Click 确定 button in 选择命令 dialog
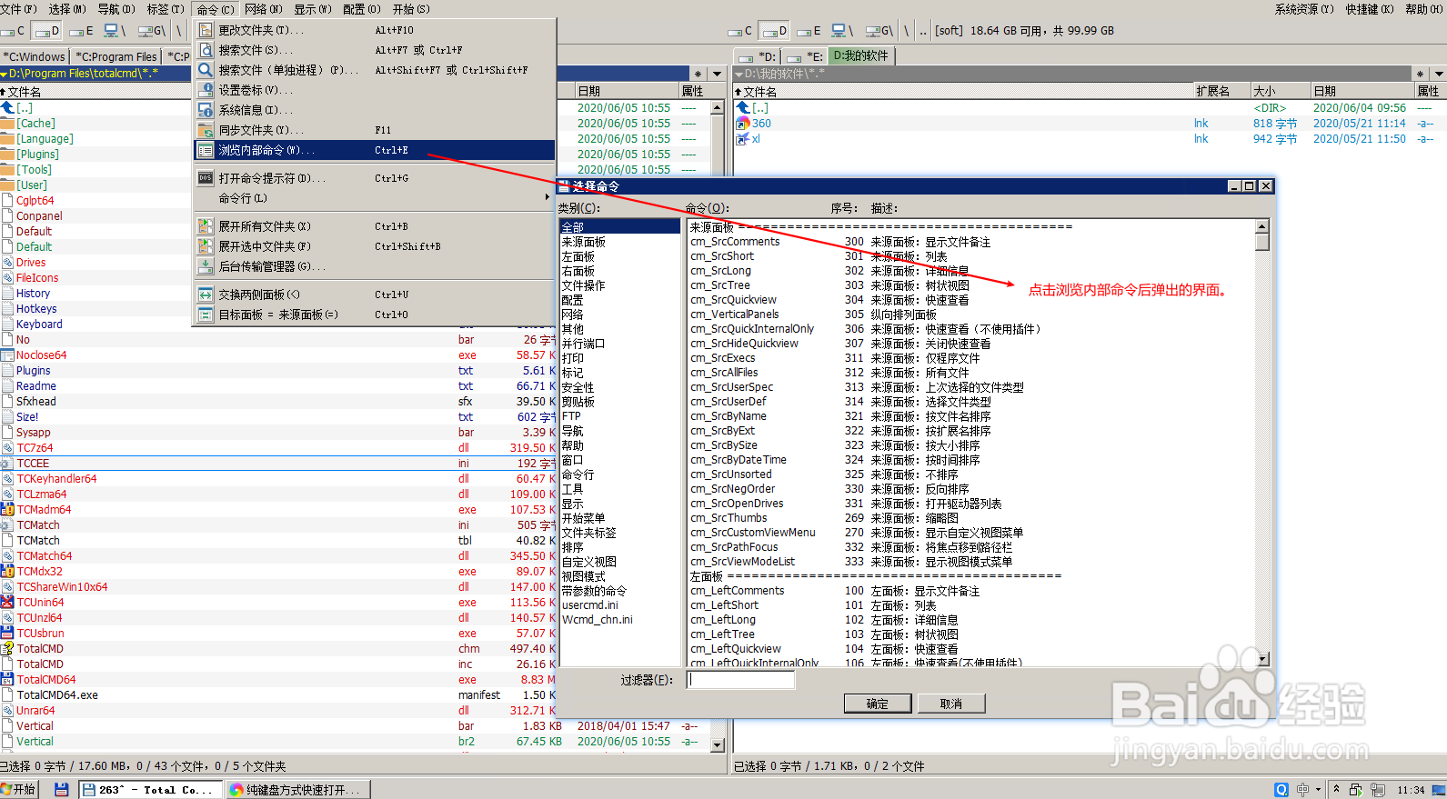Image resolution: width=1447 pixels, height=799 pixels. pos(878,704)
